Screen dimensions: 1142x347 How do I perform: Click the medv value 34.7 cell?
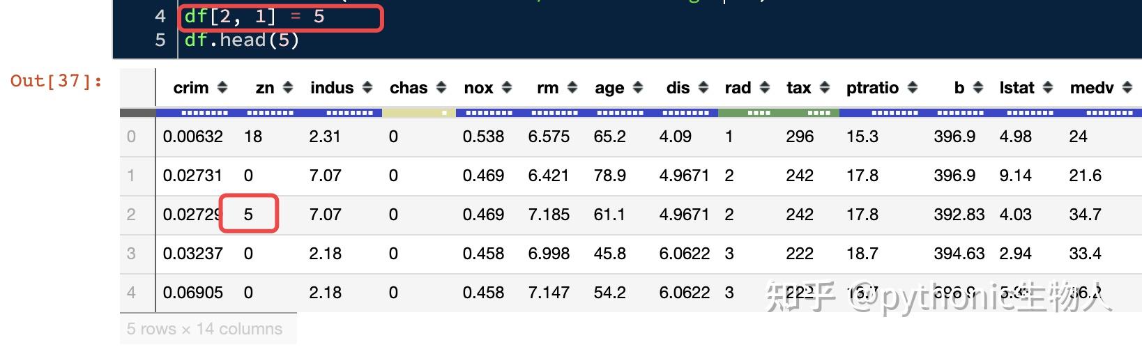pos(1086,215)
